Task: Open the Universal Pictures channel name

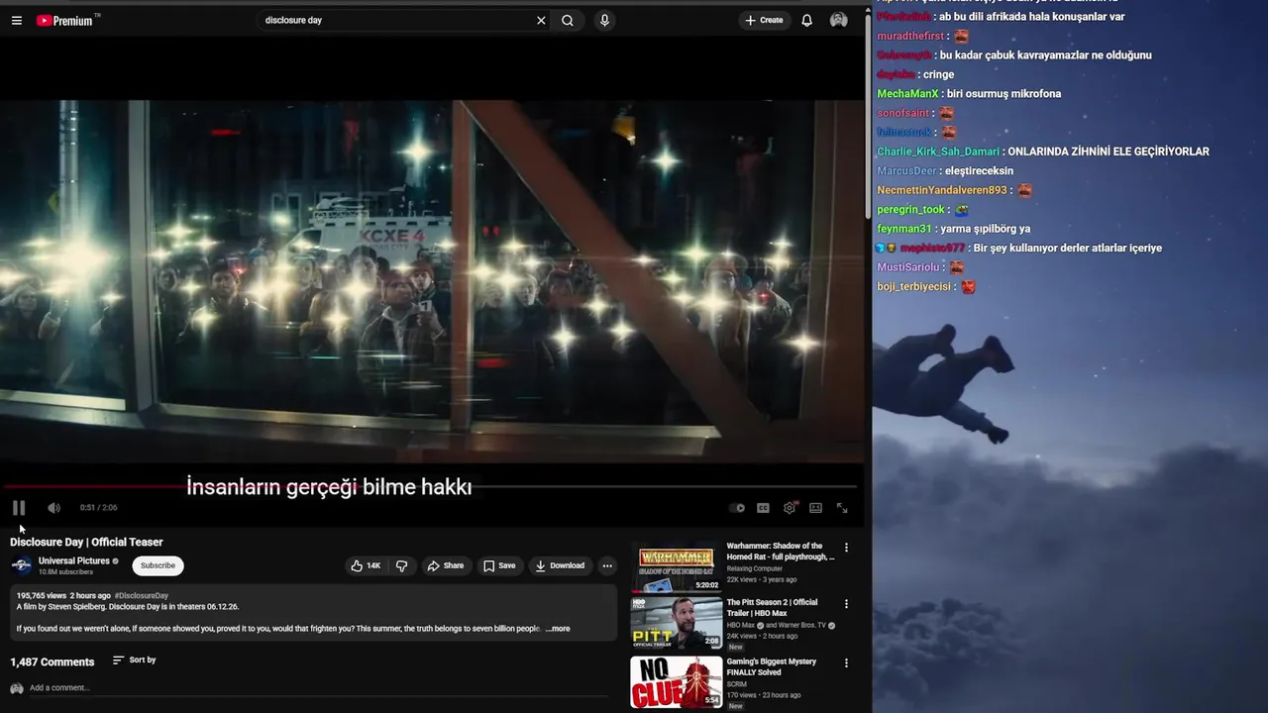Action: point(73,560)
